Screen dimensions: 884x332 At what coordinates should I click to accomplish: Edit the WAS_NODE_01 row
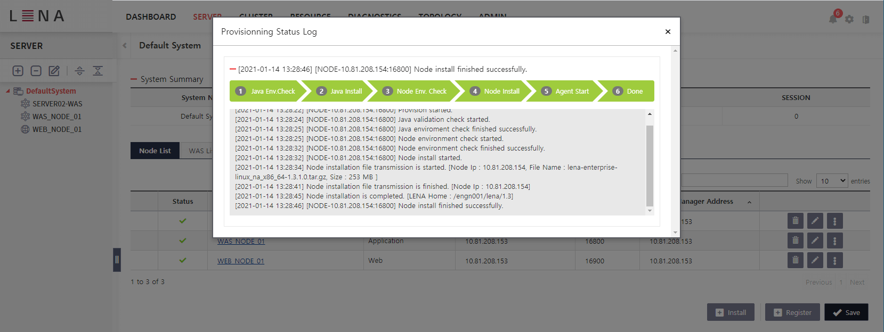(x=815, y=240)
